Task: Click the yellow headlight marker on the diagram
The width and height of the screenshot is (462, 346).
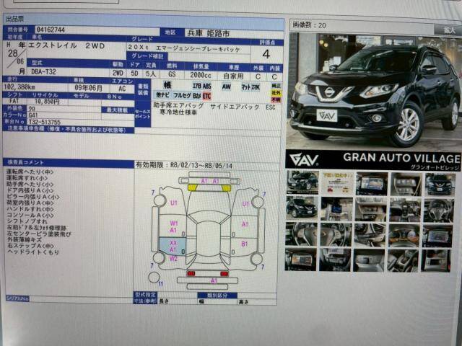Action: coord(193,187)
